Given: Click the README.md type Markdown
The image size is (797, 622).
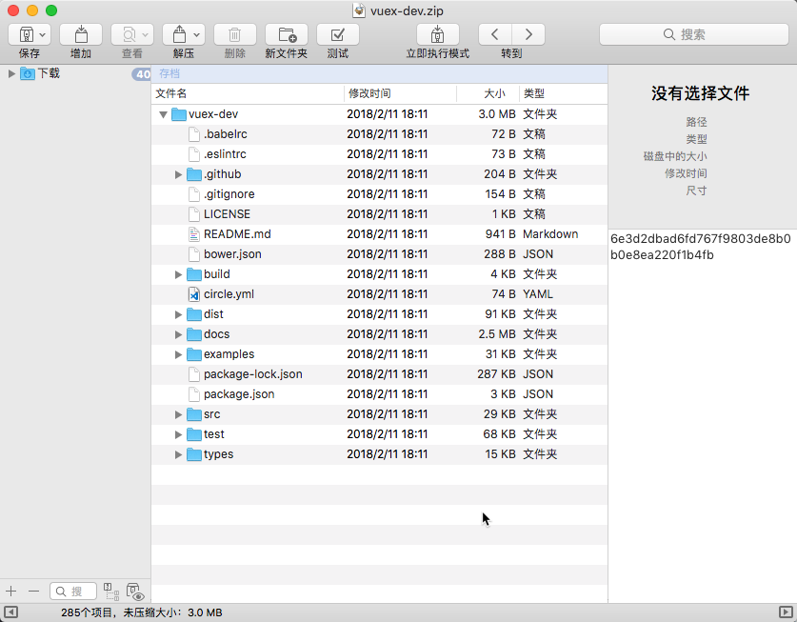Looking at the screenshot, I should tap(550, 234).
